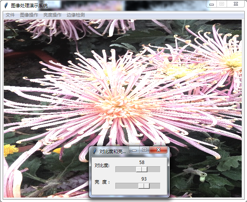This screenshot has width=247, height=202.
Task: Click the 对比度 slider handle
Action: pyautogui.click(x=142, y=169)
